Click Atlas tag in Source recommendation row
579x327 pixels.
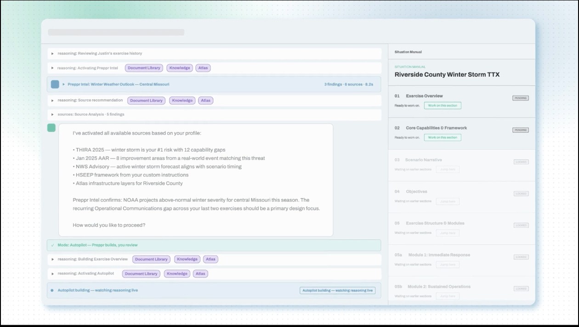tap(206, 101)
